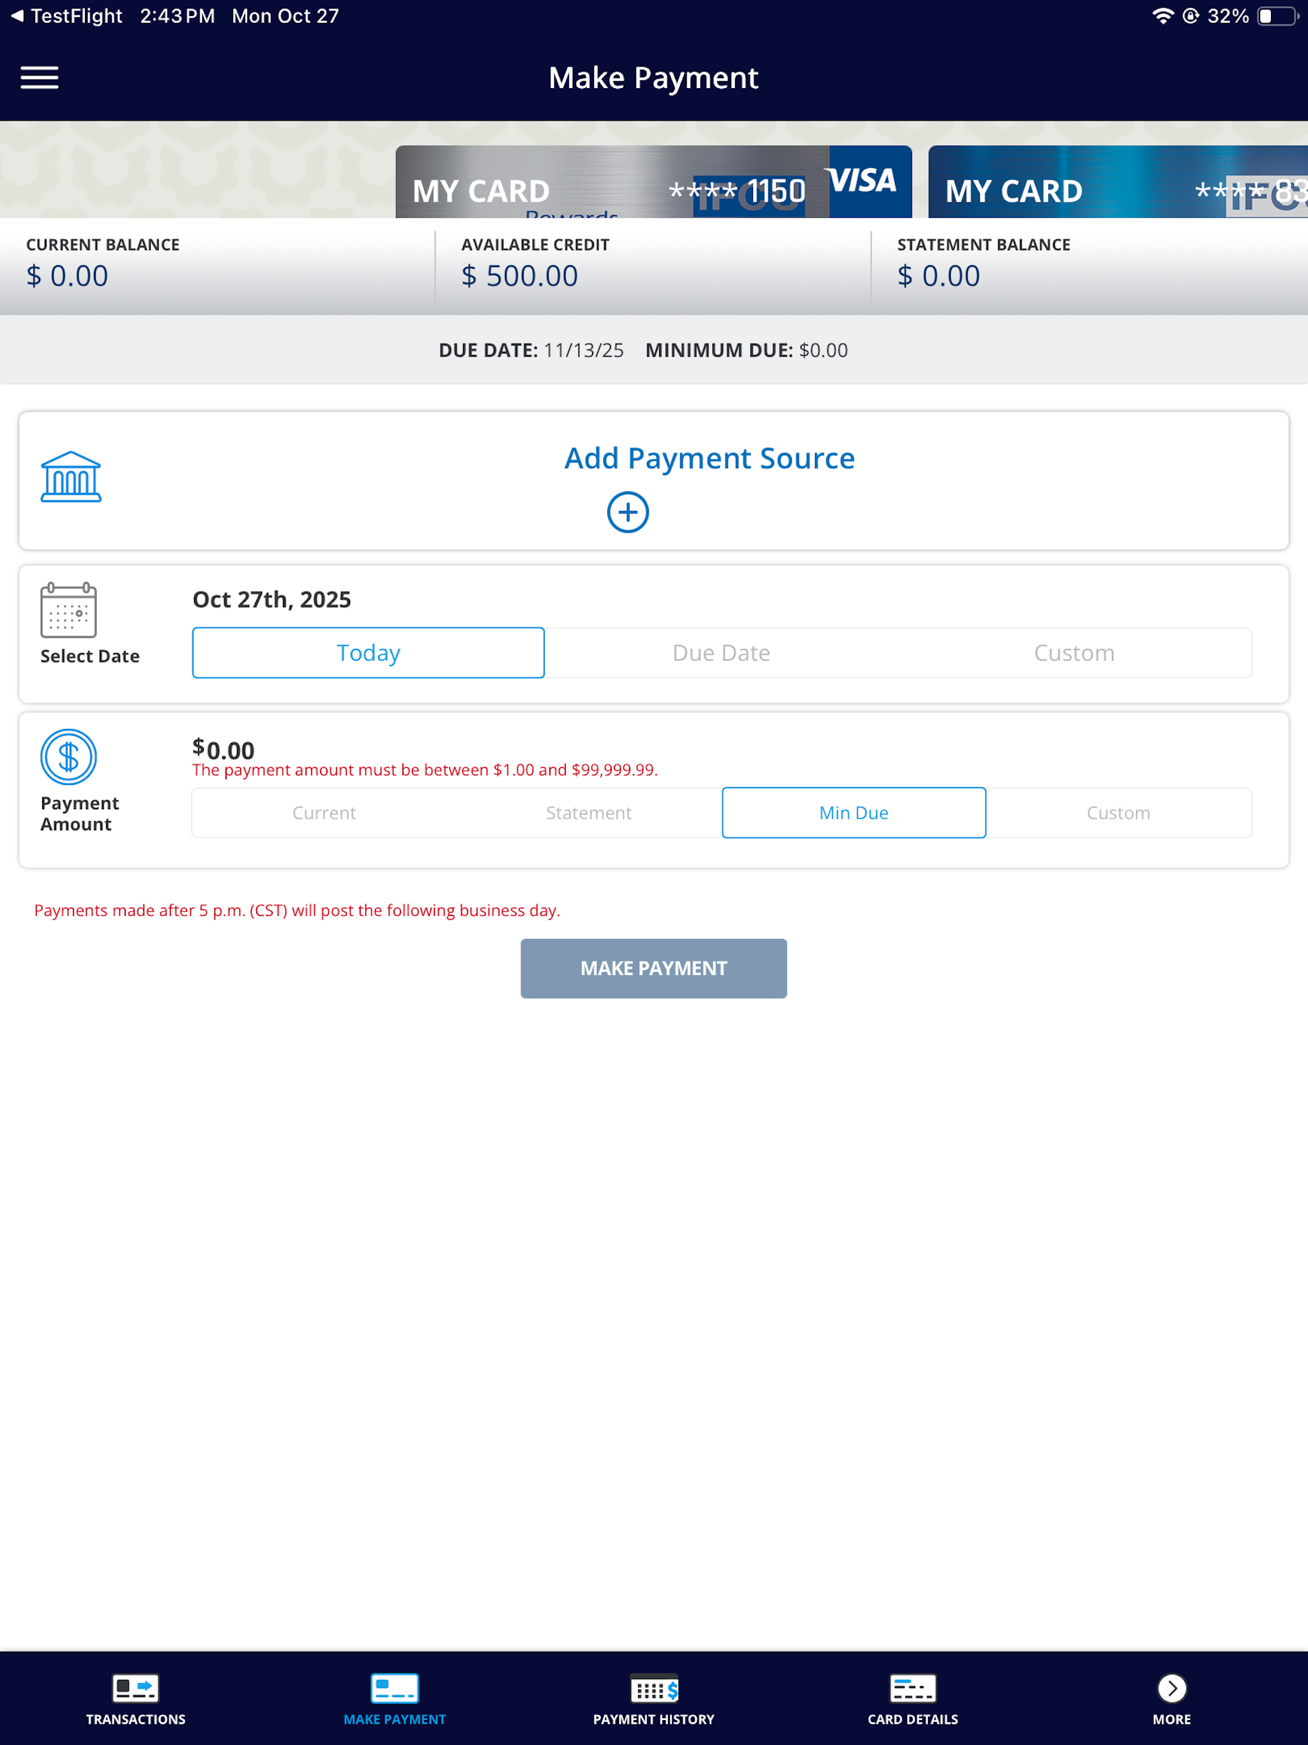The image size is (1308, 1745).
Task: Tap the Minimum Due $0.00 text
Action: pos(747,350)
